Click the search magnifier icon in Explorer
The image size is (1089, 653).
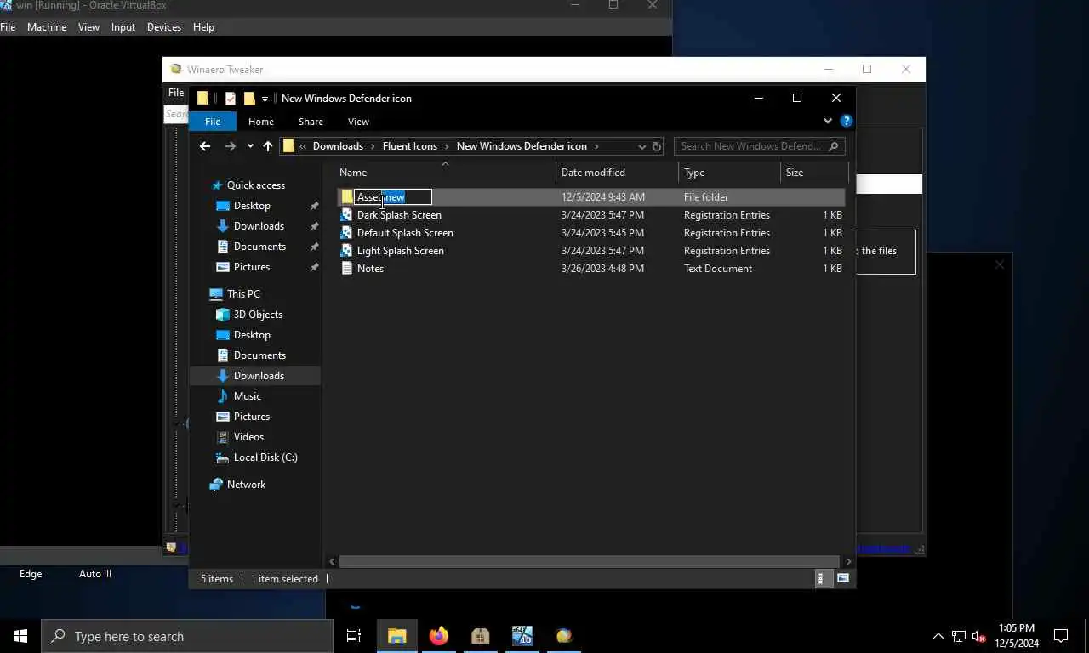[x=834, y=146]
